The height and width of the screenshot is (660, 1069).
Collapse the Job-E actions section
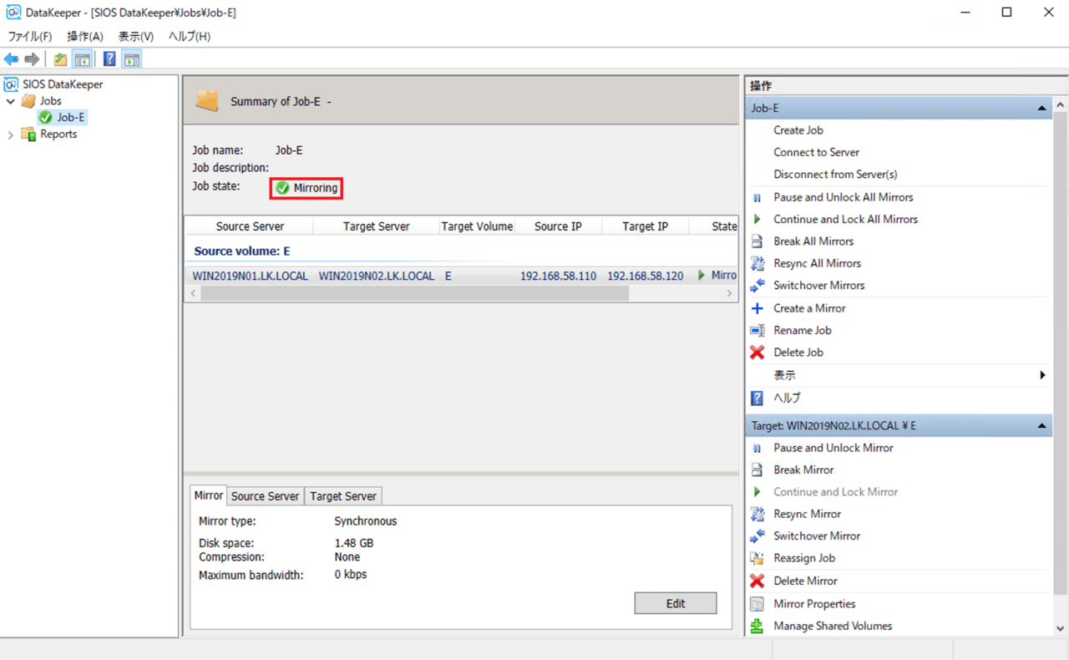coord(1041,109)
